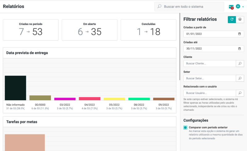Open calendar picker for Criadas a partir de

[x=240, y=34]
